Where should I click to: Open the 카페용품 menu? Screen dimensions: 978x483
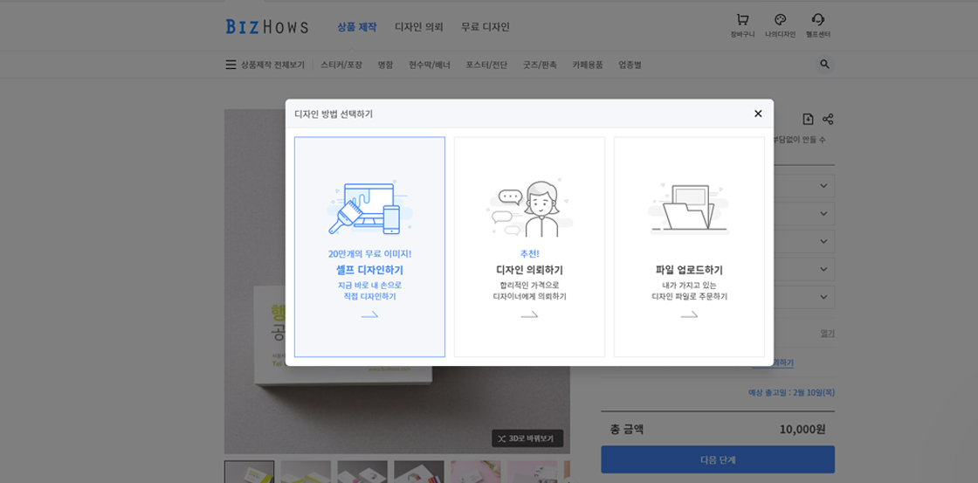pyautogui.click(x=588, y=65)
